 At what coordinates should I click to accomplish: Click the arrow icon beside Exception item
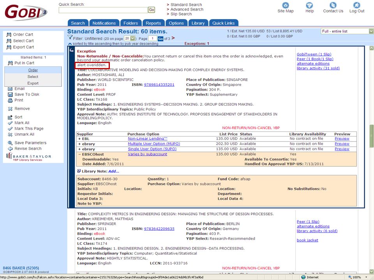click(72, 50)
